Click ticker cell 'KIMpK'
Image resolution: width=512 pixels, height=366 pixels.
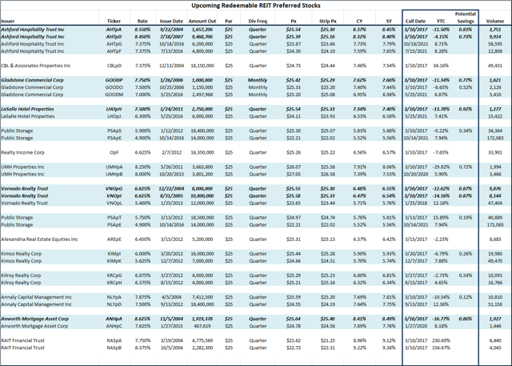(x=114, y=261)
